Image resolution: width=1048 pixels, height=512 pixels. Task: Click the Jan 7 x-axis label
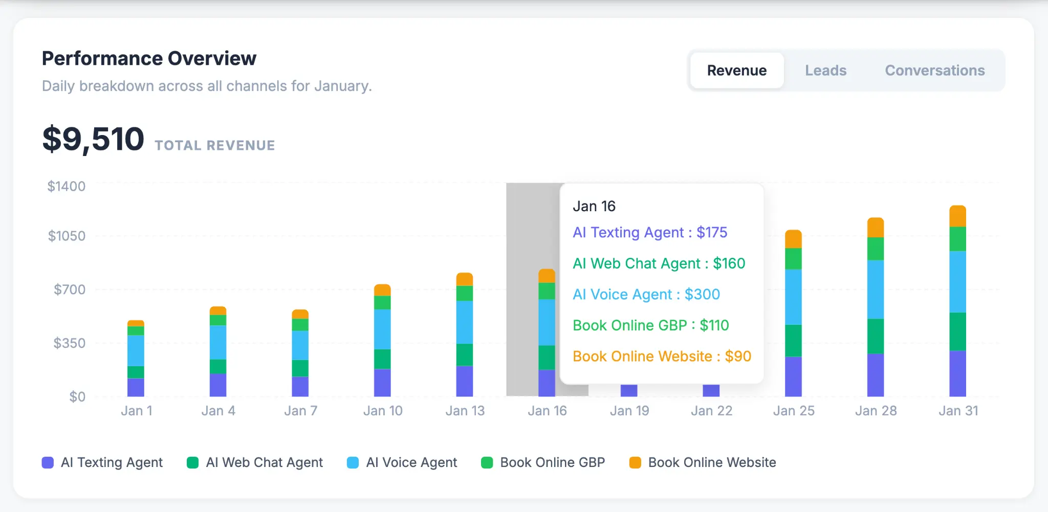(300, 411)
